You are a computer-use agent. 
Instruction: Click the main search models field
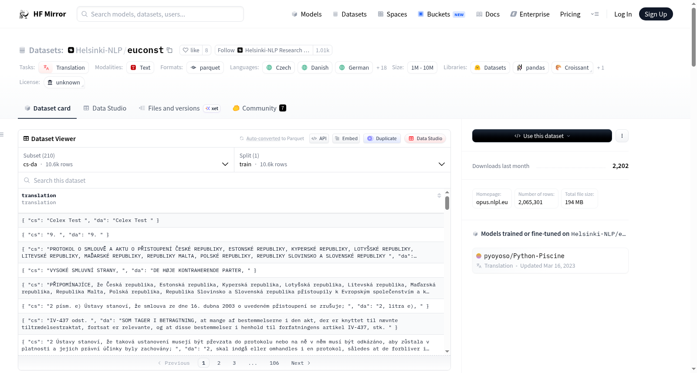coord(160,14)
